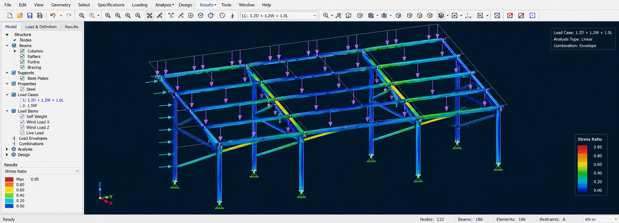Disable the Self Weight load item
Image resolution: width=619 pixels, height=223 pixels.
[x=22, y=117]
